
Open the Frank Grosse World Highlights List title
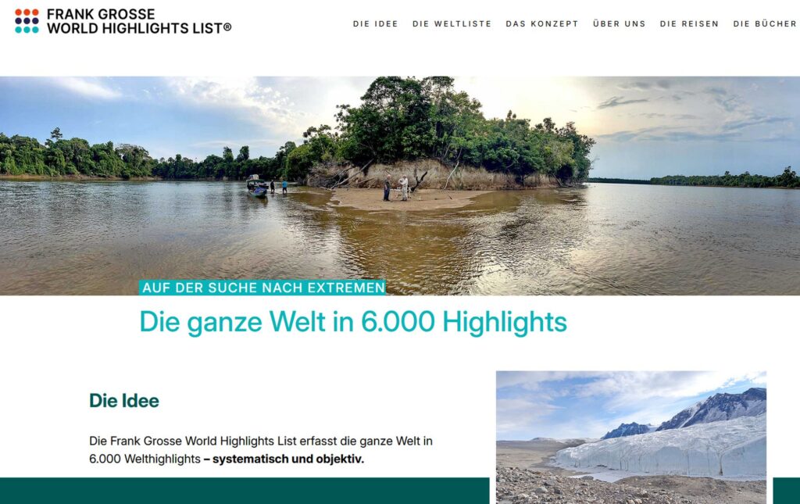coord(139,21)
